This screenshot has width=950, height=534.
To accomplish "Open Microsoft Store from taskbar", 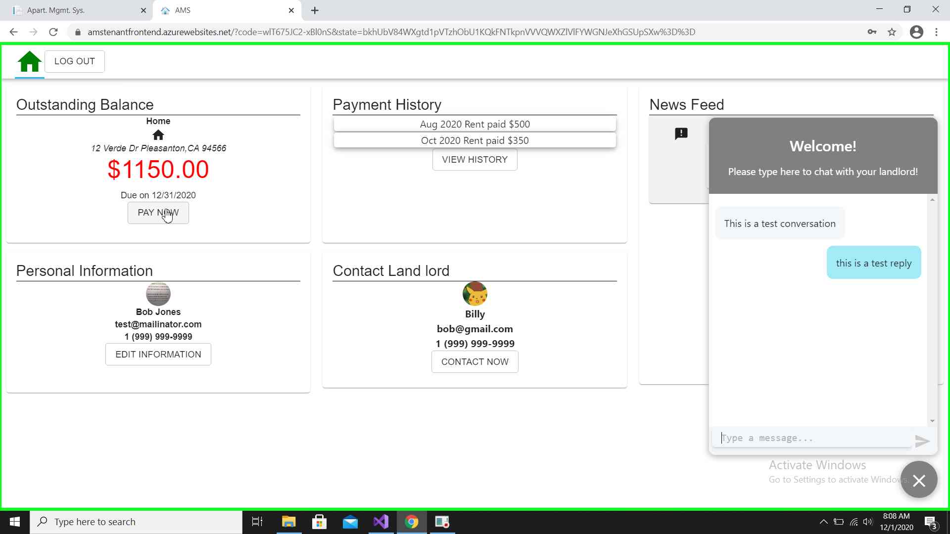I will [319, 522].
